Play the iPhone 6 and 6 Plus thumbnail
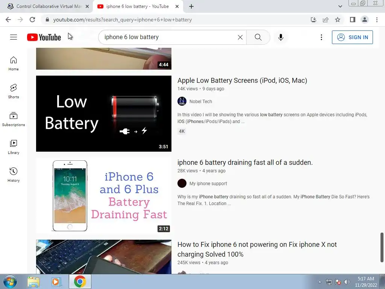Image resolution: width=385 pixels, height=289 pixels. coord(104,196)
